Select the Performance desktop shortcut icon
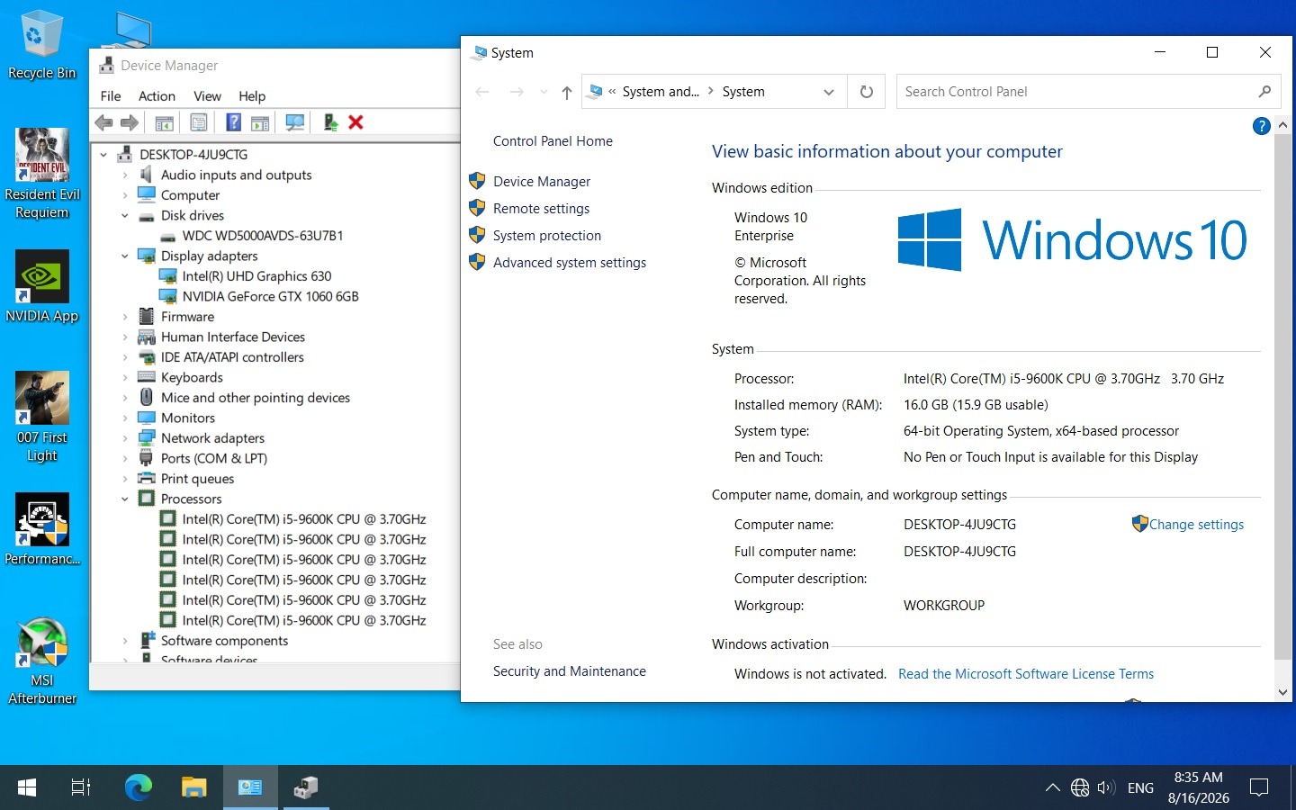The image size is (1296, 810). 41,529
